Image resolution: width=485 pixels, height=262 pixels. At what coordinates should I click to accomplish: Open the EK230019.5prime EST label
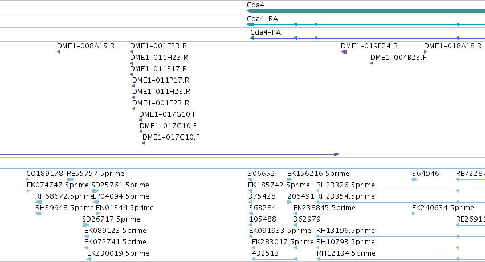tap(118, 253)
